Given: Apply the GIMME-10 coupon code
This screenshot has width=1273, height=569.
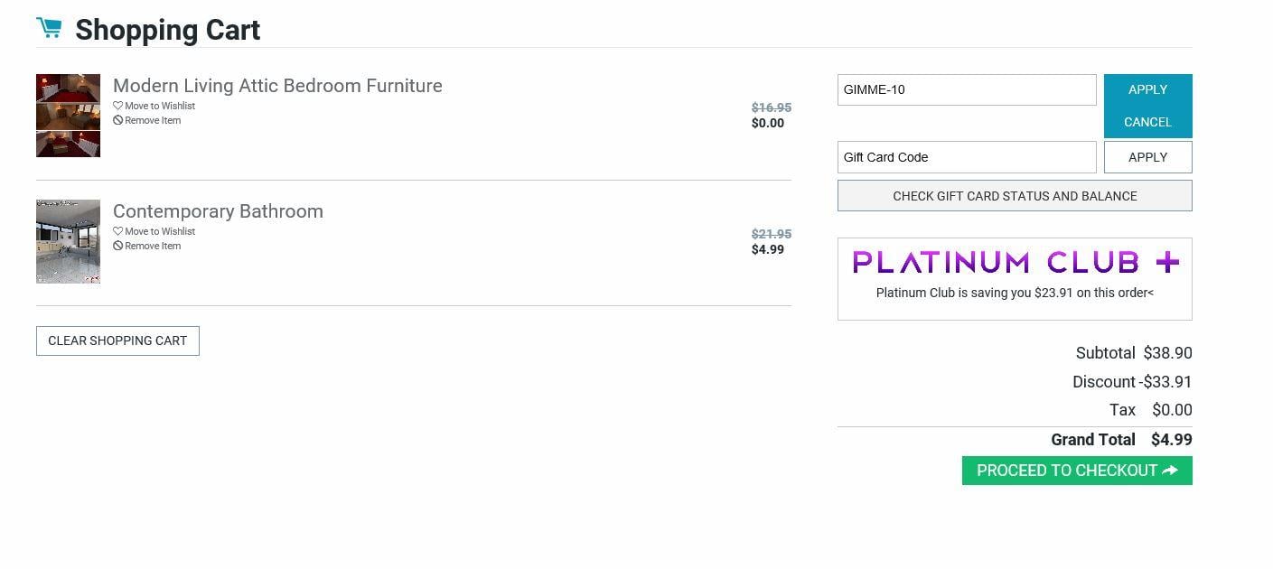Looking at the screenshot, I should pos(1147,89).
